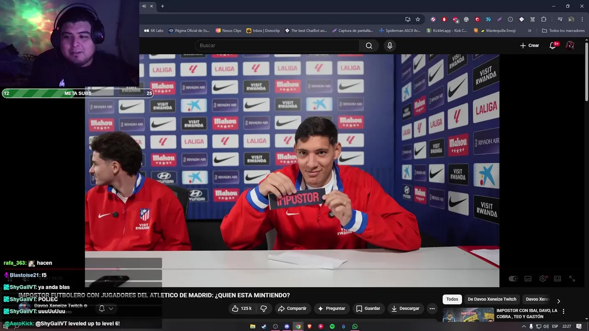
Task: Open Steam from the taskbar
Action: [264, 326]
